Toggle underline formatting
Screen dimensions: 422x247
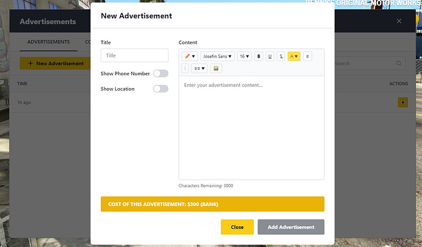coord(270,56)
